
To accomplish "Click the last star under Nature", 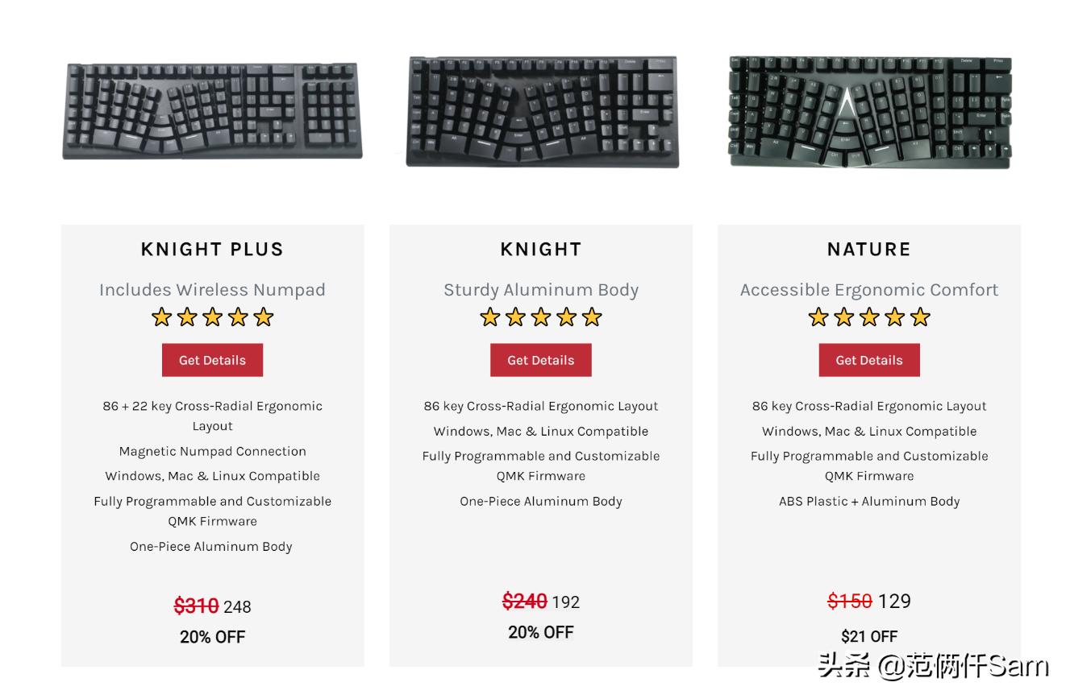I will (x=920, y=317).
